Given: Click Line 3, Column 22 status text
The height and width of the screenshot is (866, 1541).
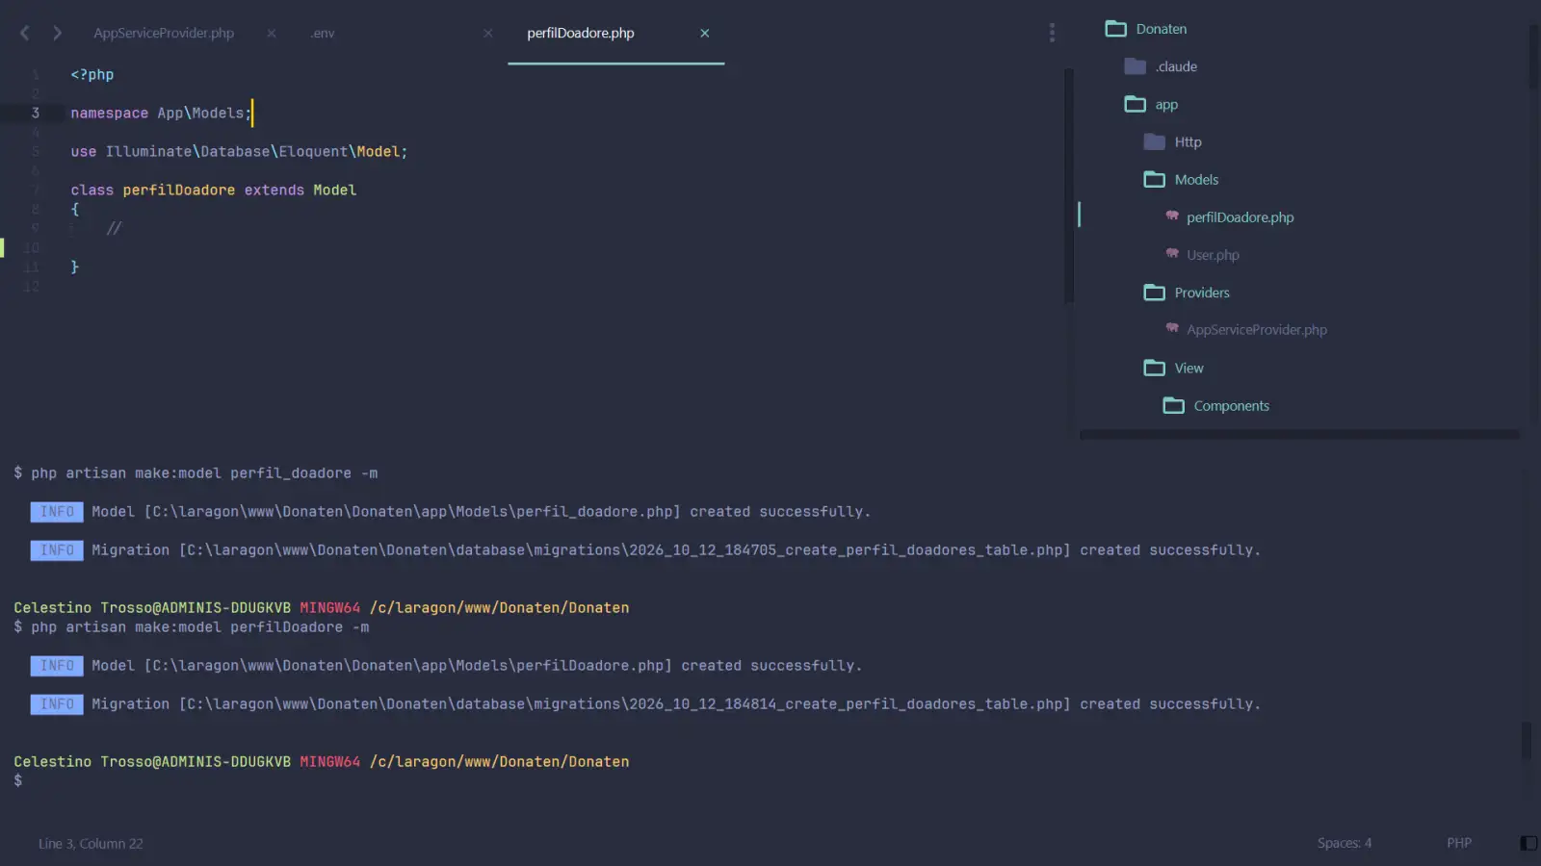Looking at the screenshot, I should (x=91, y=844).
